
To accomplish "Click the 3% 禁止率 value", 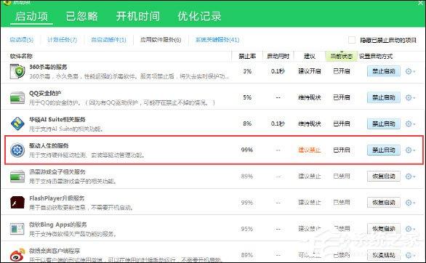I will click(x=247, y=71).
